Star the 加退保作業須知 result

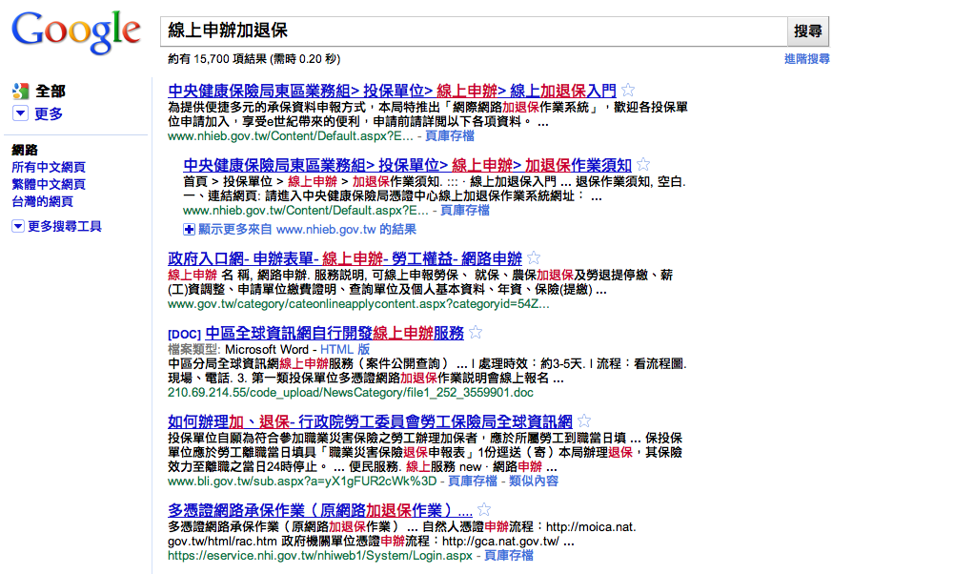(x=643, y=165)
